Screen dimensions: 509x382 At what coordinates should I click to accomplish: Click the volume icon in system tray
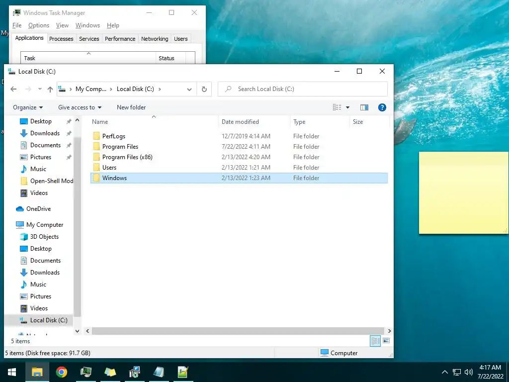[468, 372]
